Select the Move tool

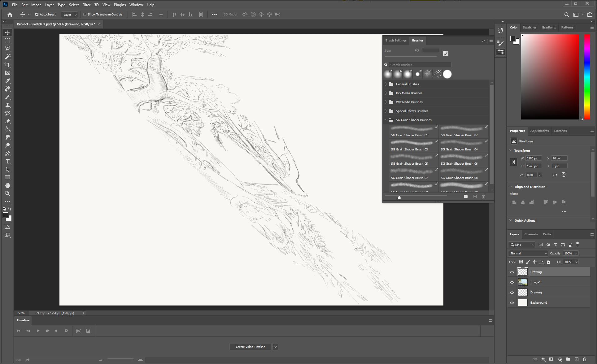(x=8, y=32)
